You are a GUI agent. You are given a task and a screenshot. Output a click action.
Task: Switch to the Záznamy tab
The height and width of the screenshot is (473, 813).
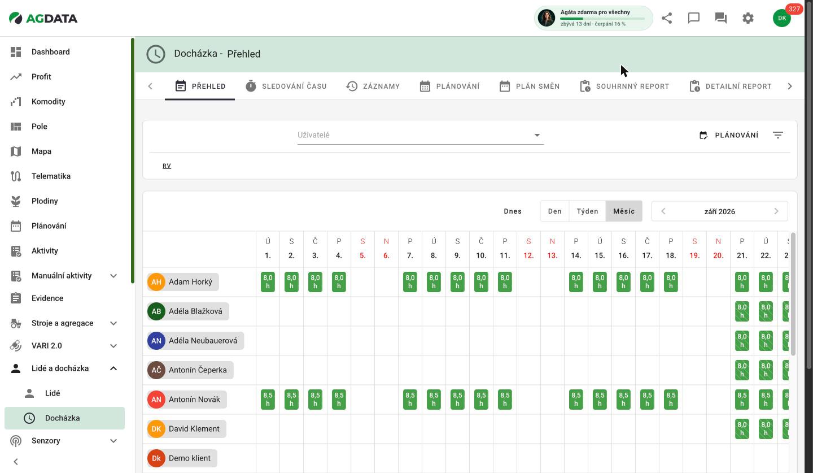click(373, 86)
